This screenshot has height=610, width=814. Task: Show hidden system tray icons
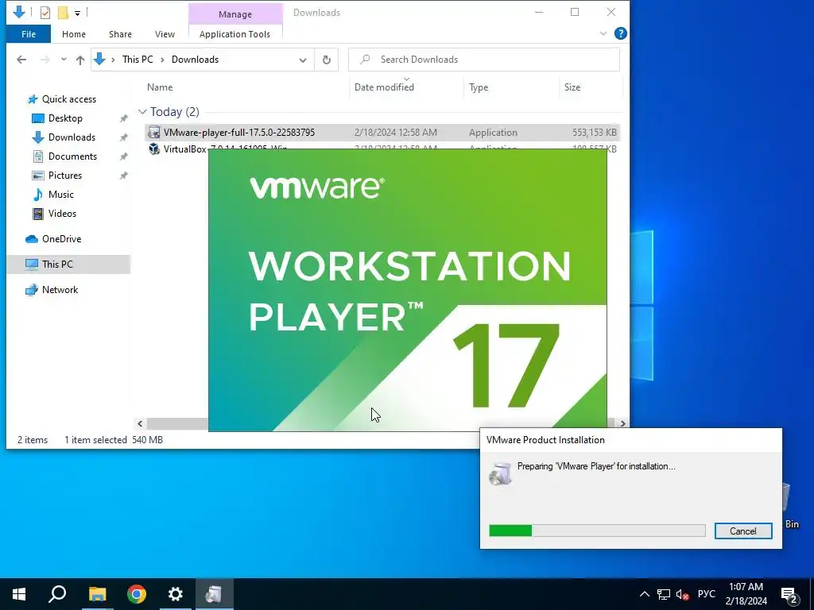pyautogui.click(x=644, y=594)
